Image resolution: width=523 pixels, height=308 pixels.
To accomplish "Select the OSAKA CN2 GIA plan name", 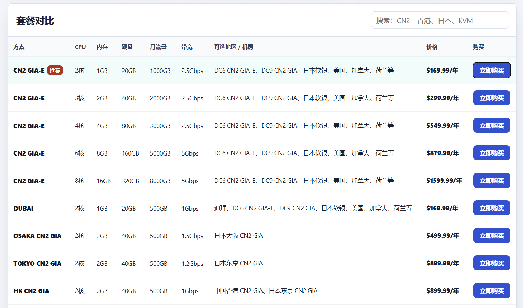I will coord(38,236).
